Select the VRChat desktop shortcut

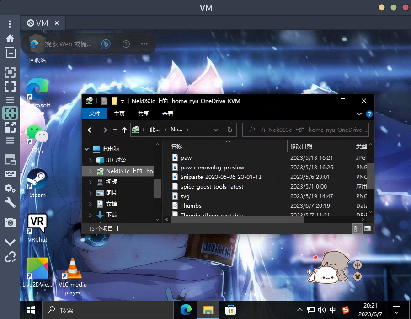[37, 228]
